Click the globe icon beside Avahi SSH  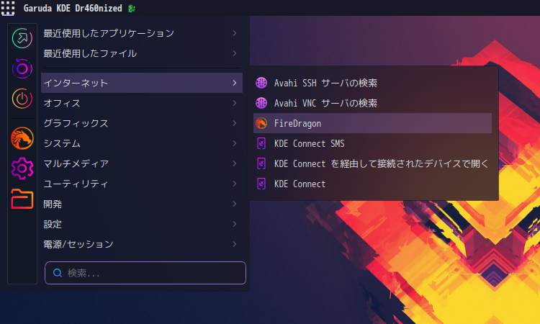[261, 83]
